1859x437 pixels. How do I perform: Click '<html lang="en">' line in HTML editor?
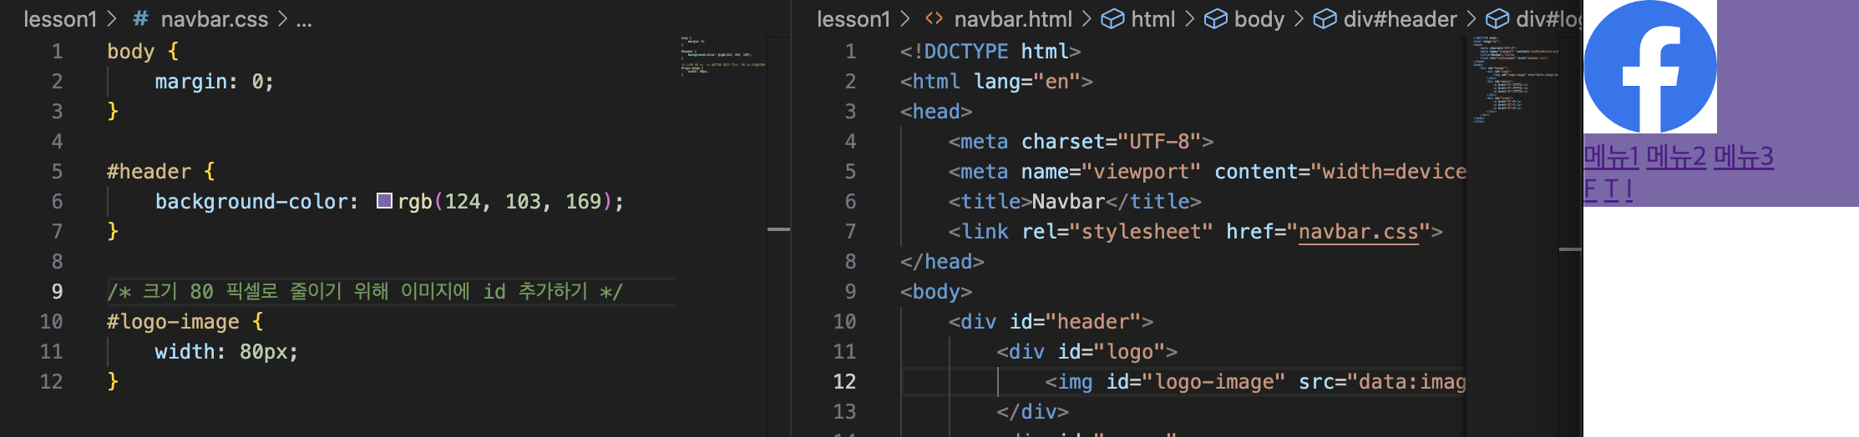pos(996,81)
